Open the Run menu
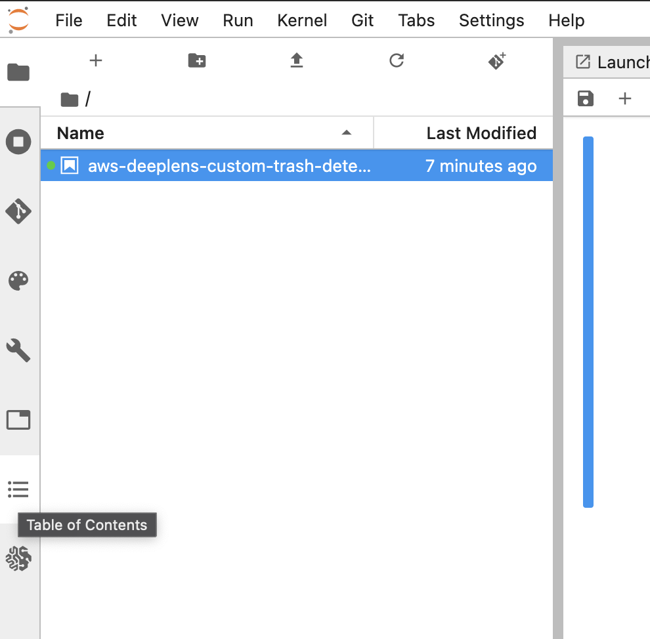650x639 pixels. click(x=238, y=20)
